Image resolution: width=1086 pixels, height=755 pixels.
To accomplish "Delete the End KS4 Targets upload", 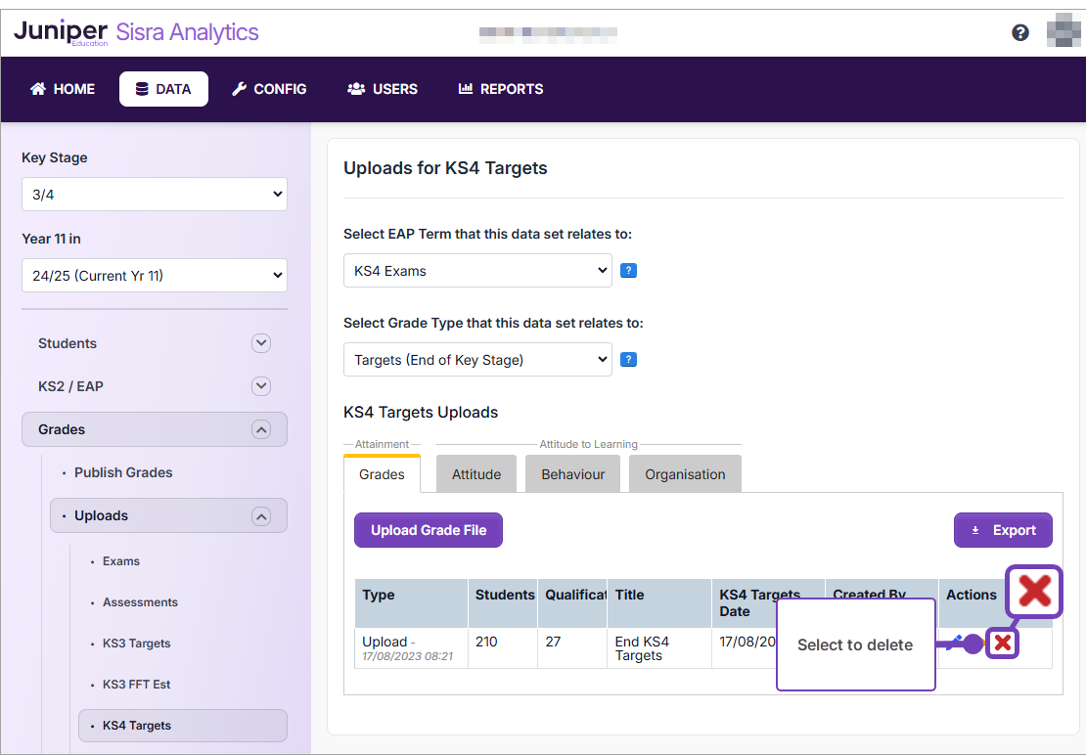I will tap(1002, 643).
